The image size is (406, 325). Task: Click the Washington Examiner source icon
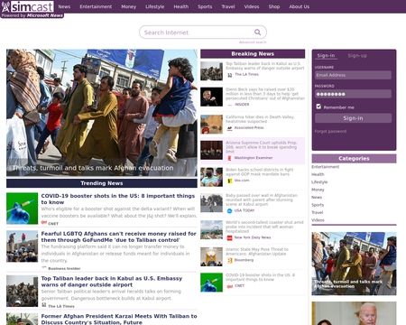[229, 158]
